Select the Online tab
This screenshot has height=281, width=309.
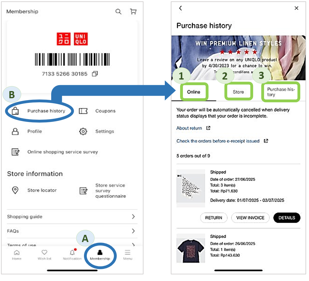194,92
